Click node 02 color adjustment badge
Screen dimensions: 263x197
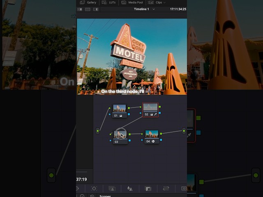[x=152, y=115]
